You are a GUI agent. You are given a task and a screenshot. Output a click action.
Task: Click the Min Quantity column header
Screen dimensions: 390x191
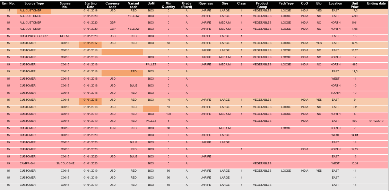pos(168,5)
